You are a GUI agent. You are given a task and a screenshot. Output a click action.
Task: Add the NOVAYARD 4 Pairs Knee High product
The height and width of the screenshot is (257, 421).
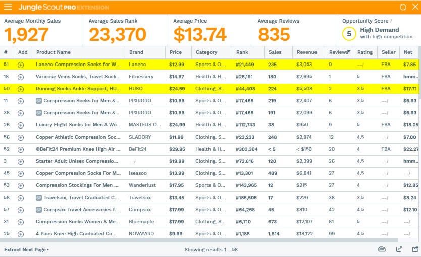21,234
